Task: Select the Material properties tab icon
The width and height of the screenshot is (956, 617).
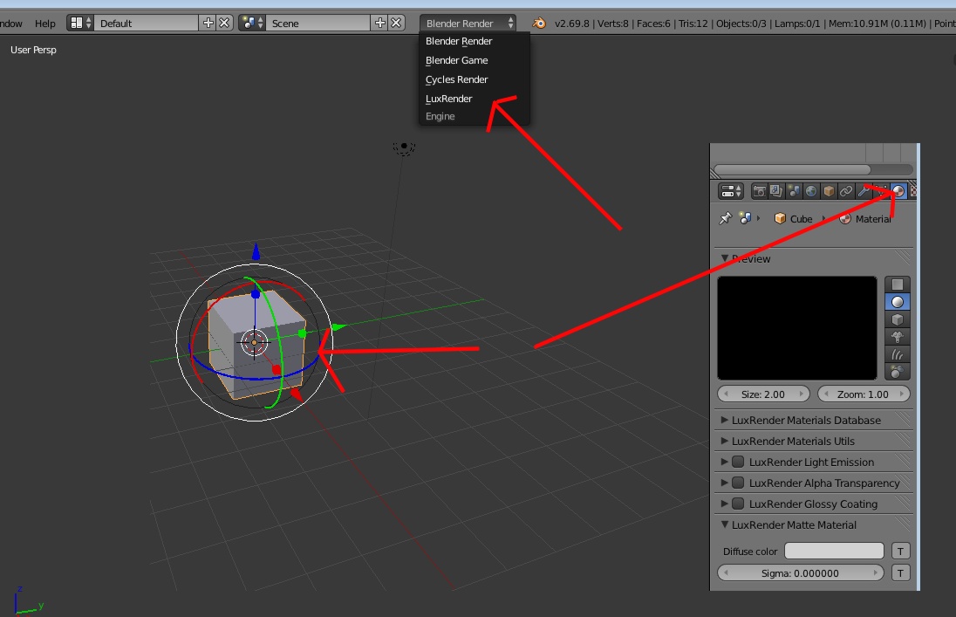Action: [x=898, y=191]
